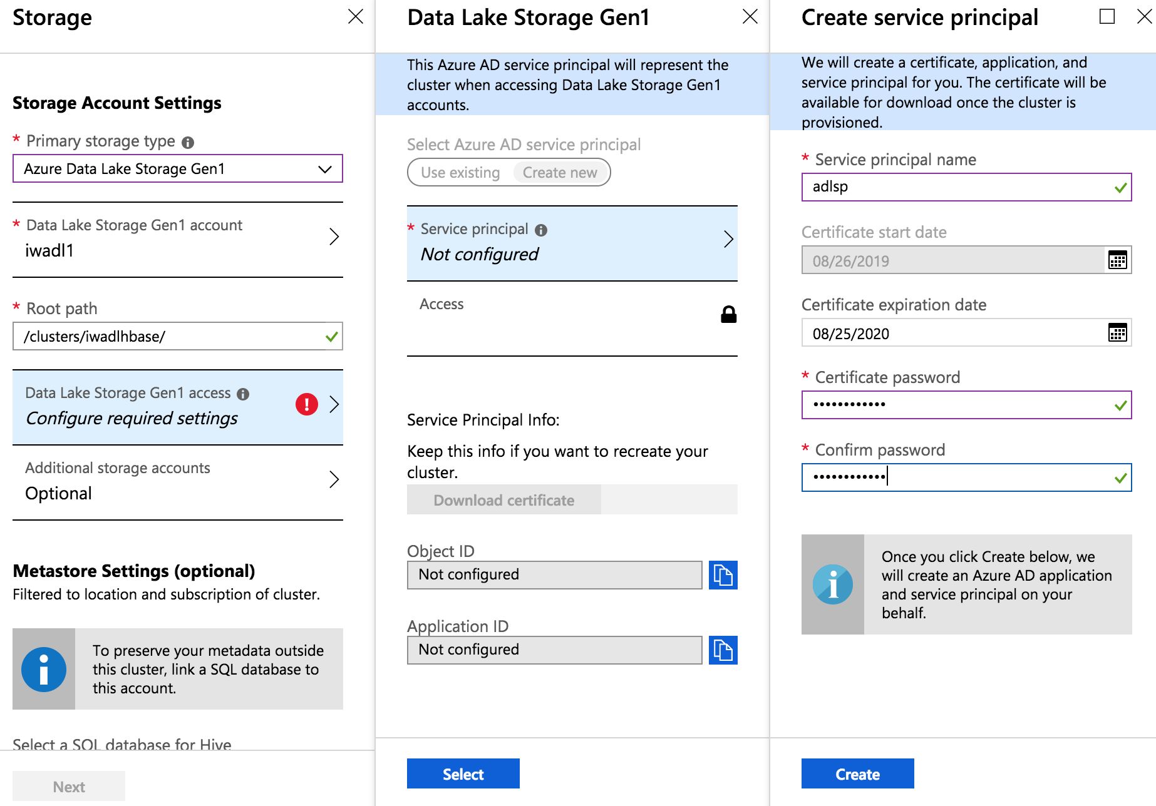Click the Create button
The image size is (1156, 806).
858,774
